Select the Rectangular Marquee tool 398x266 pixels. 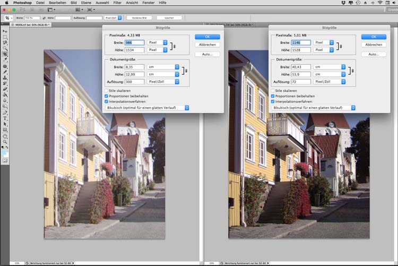(x=5, y=37)
